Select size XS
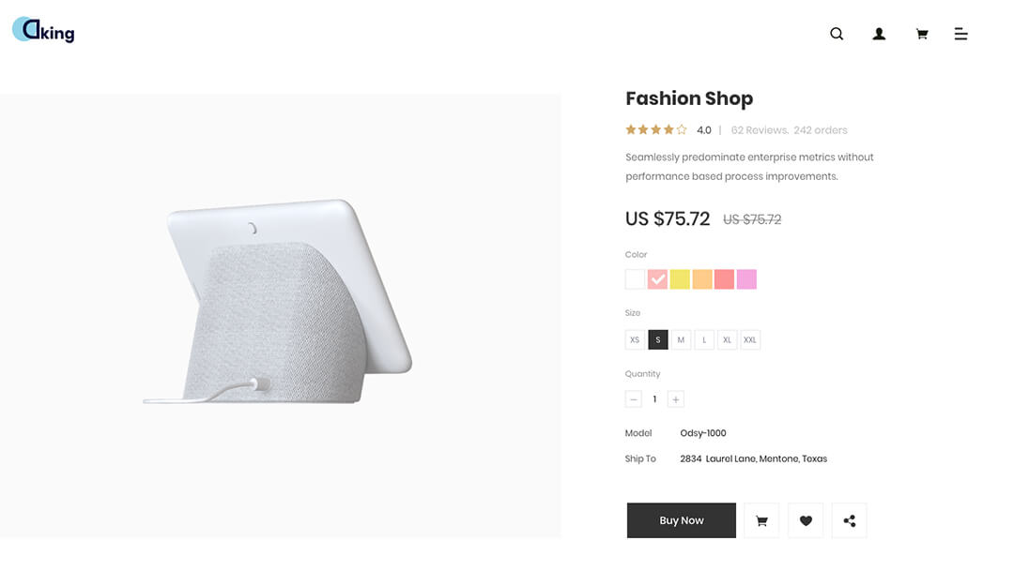1014x570 pixels. point(635,339)
